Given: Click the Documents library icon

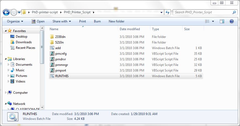Looking at the screenshot, I should coord(12,65).
